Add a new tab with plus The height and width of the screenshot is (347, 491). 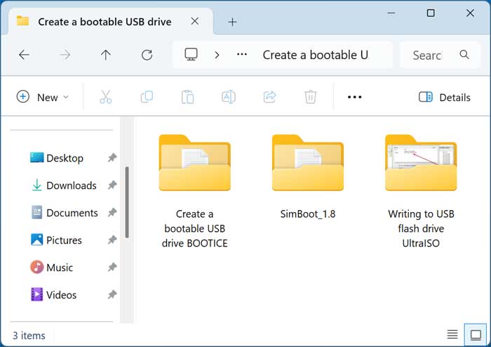click(x=232, y=22)
